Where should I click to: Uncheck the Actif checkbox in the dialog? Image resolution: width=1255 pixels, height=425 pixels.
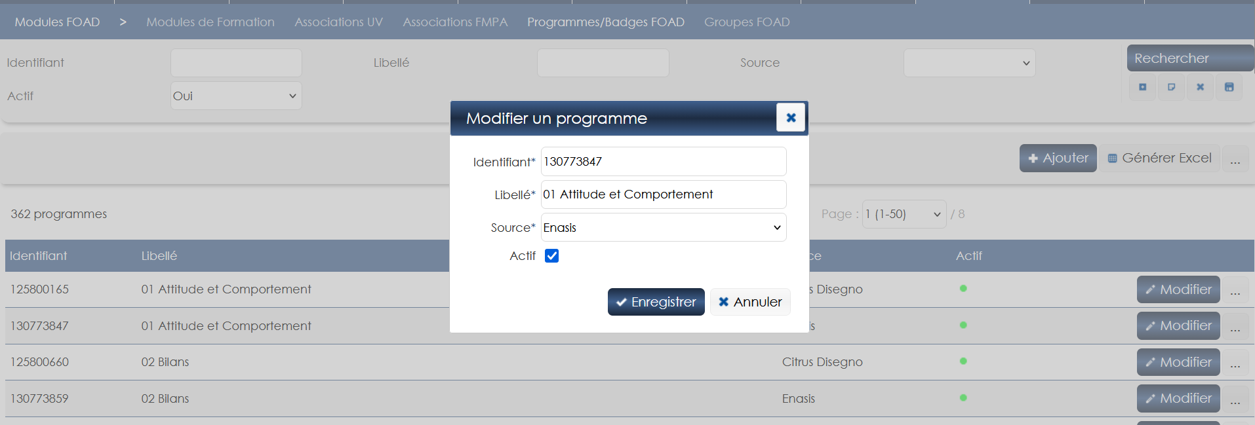click(552, 256)
